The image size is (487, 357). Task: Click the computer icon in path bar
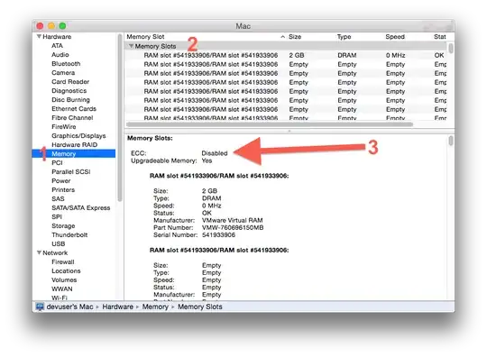pos(40,307)
